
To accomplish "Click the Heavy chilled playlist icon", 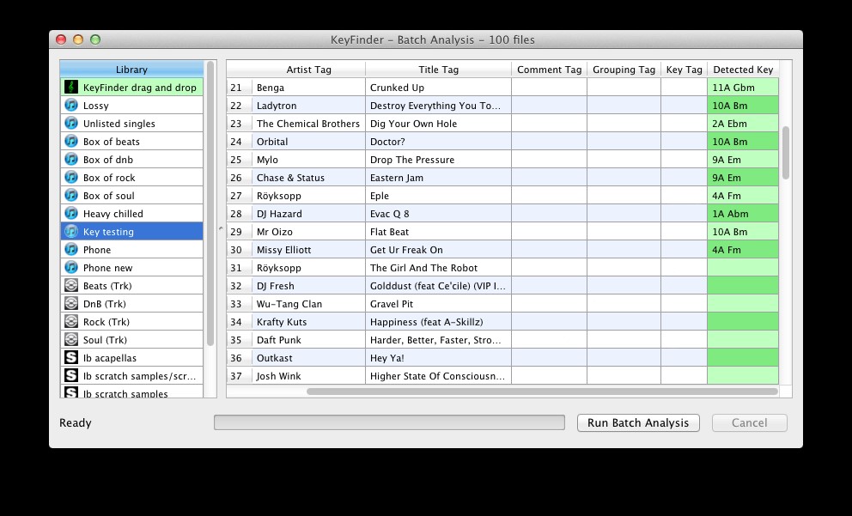I will coord(71,214).
